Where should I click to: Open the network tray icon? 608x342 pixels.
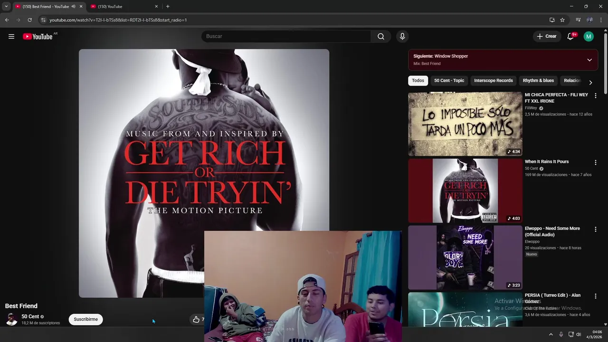point(571,334)
